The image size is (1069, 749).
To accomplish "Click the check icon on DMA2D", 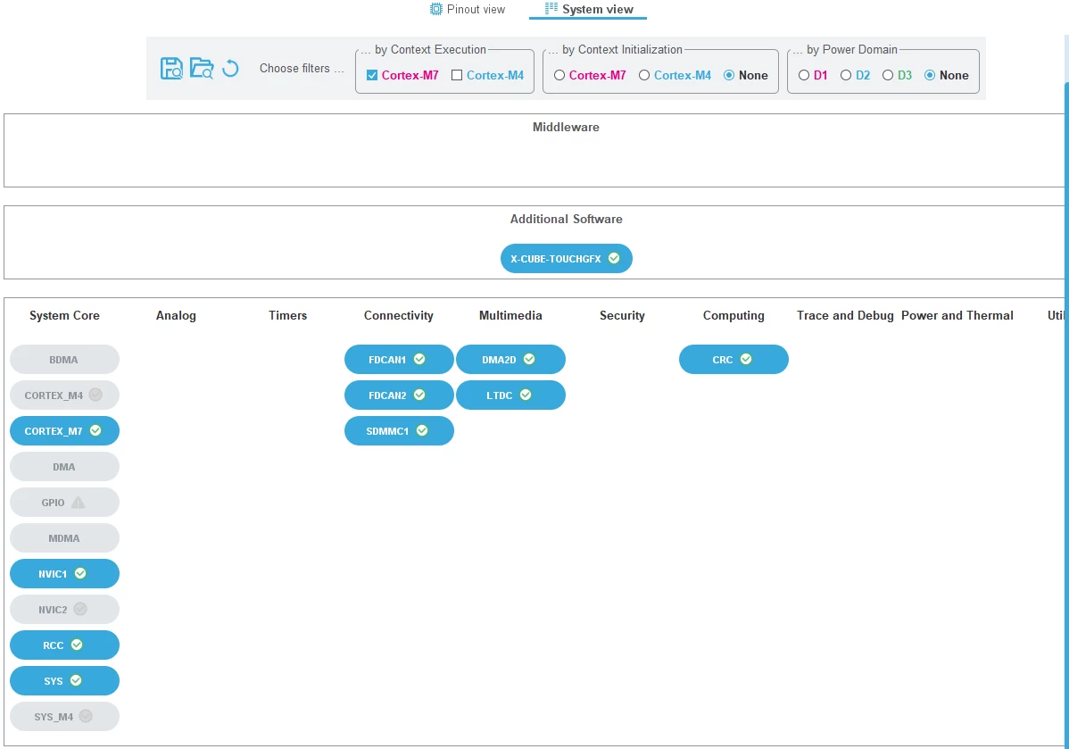I will (x=529, y=359).
